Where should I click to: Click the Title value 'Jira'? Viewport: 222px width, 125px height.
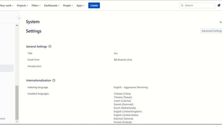click(116, 53)
